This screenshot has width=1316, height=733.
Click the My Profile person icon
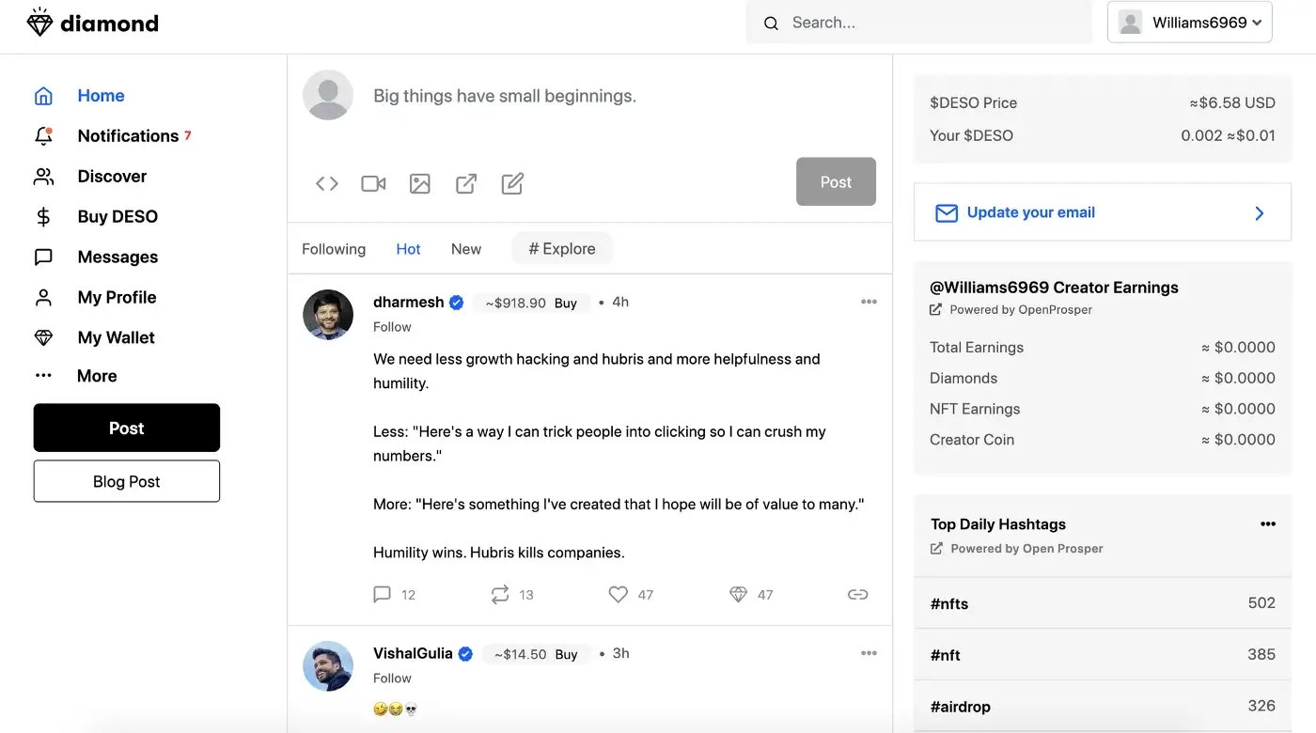pos(43,298)
